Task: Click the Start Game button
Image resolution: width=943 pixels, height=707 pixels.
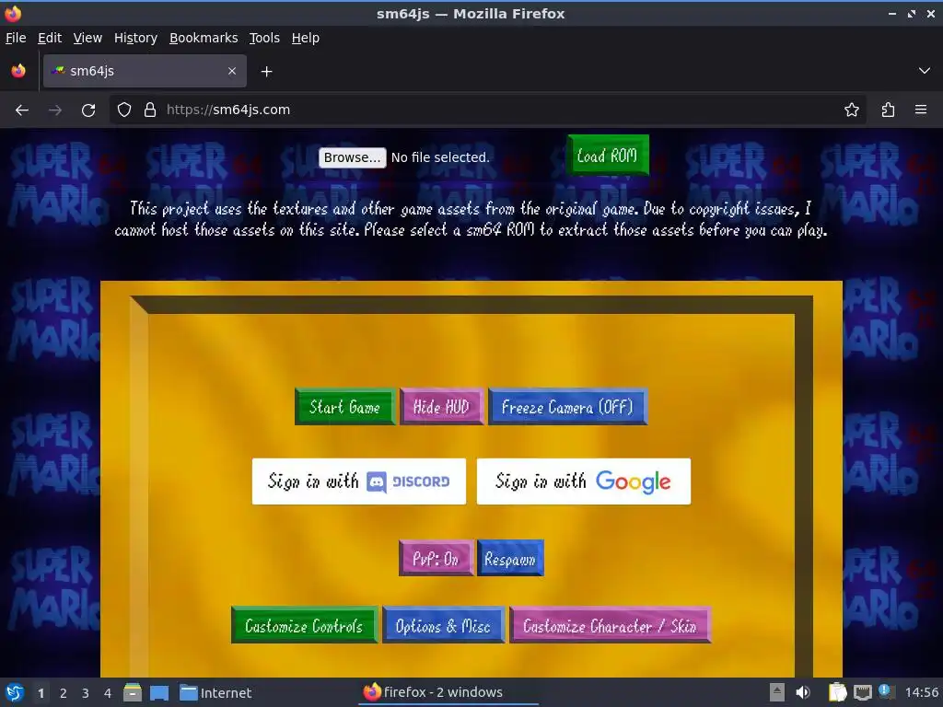Action: (345, 407)
